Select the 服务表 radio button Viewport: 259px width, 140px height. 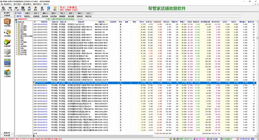tap(16, 16)
